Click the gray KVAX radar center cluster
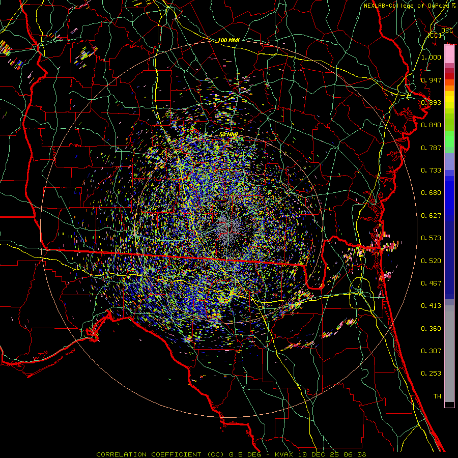Viewport: 458px width, 458px height. (x=227, y=228)
